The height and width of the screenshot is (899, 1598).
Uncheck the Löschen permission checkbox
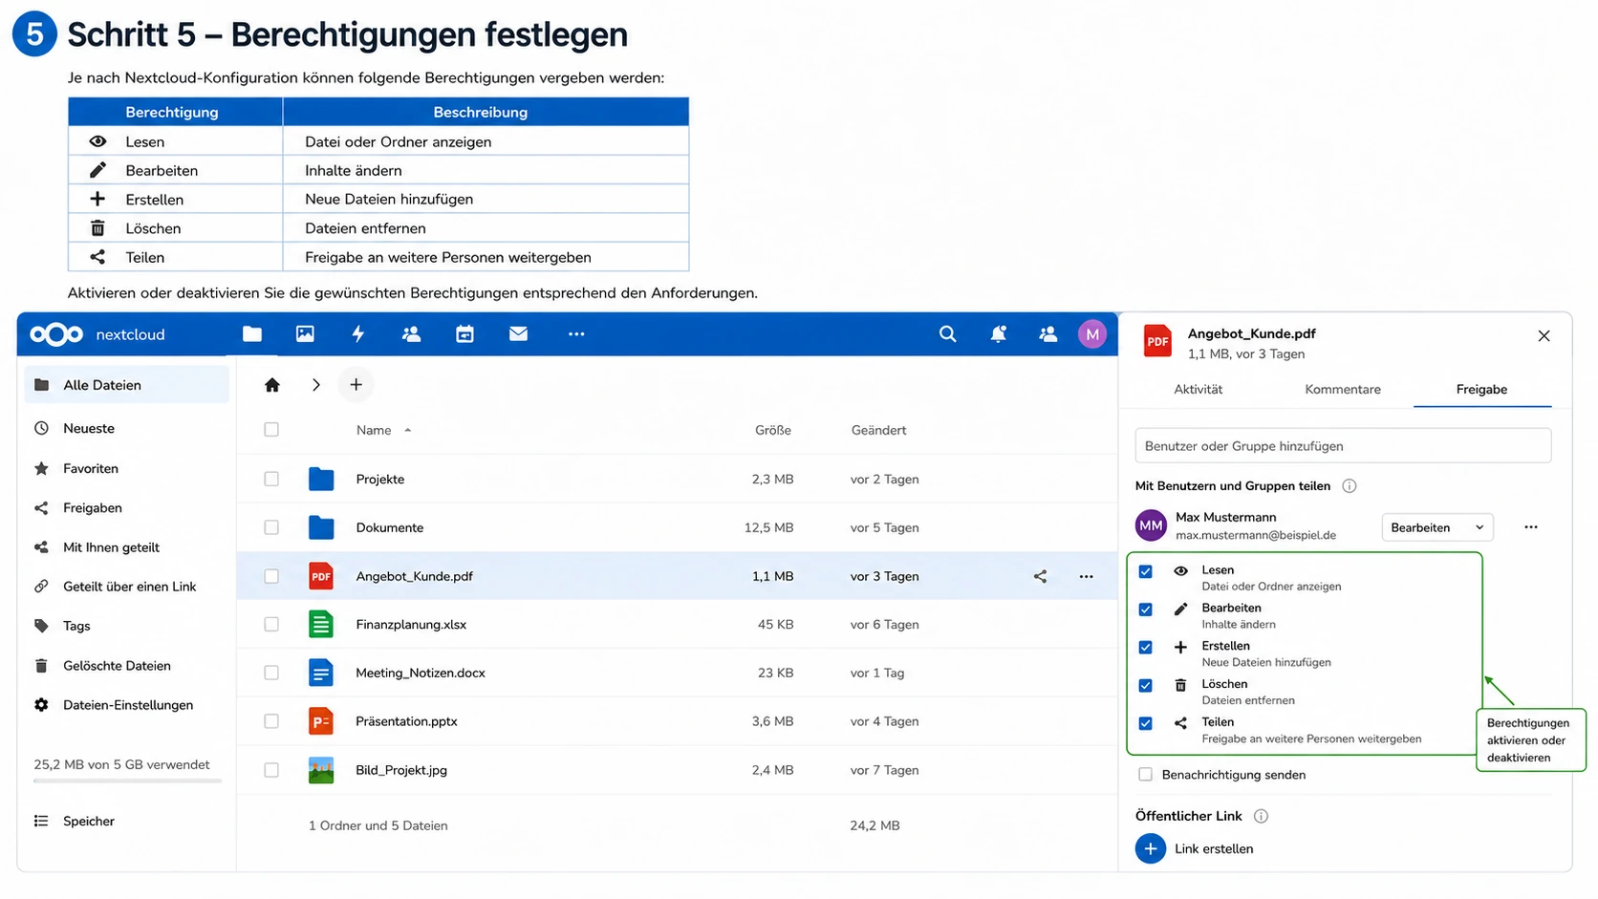(1145, 685)
